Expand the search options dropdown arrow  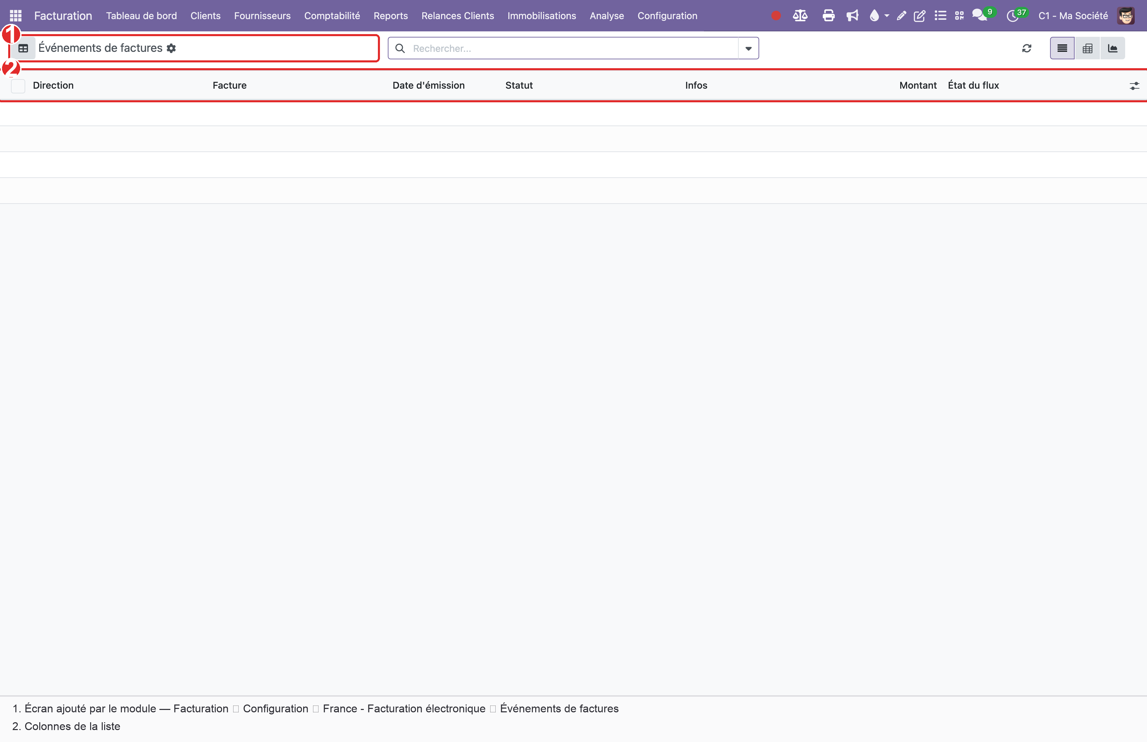(x=748, y=48)
